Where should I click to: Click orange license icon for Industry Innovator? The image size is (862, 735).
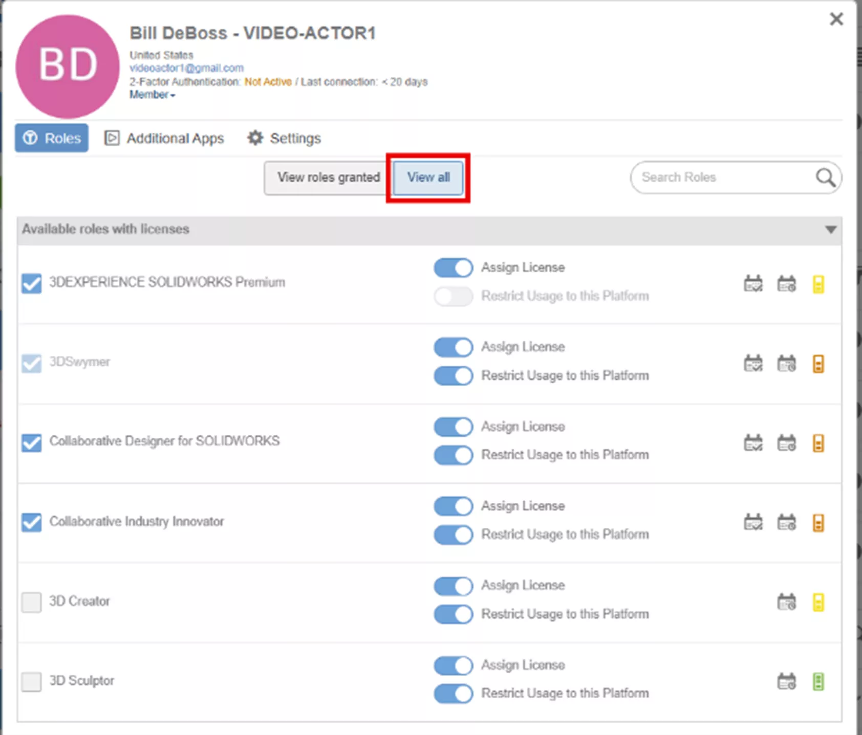[x=818, y=523]
